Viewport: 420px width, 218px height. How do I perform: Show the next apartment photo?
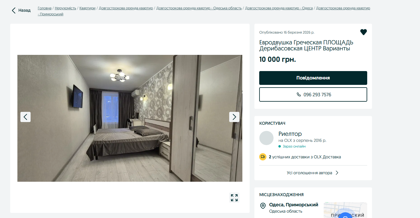(x=234, y=117)
